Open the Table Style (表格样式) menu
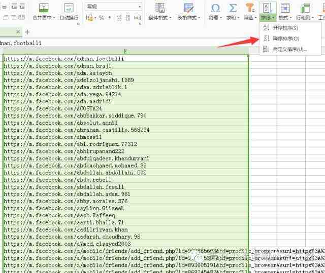The width and height of the screenshot is (325, 273). pyautogui.click(x=189, y=11)
